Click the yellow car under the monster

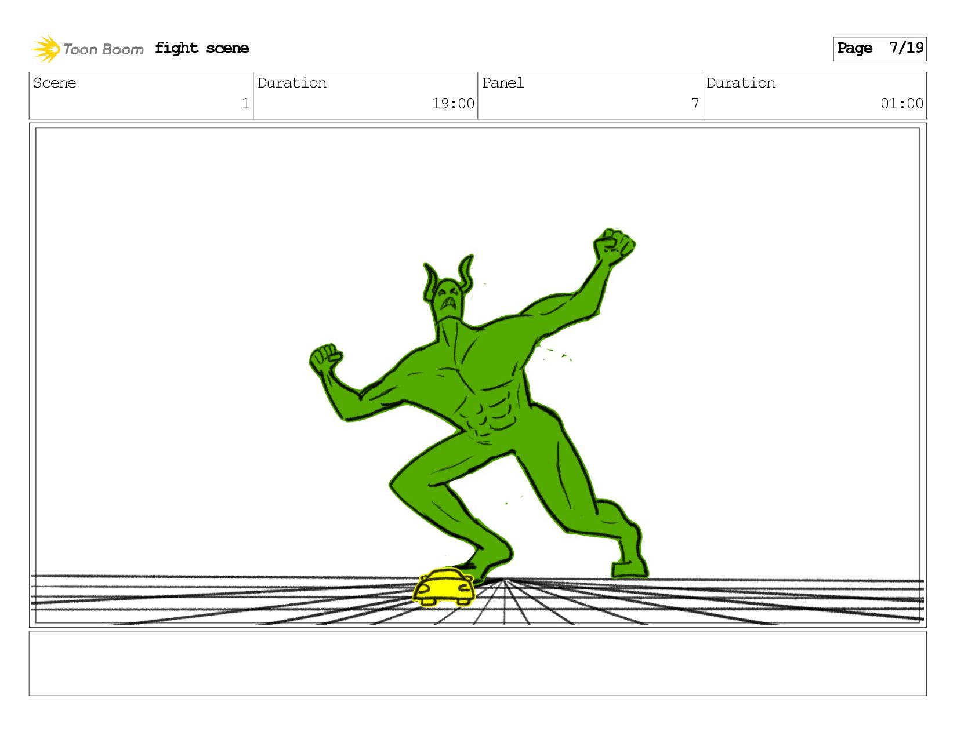click(x=444, y=587)
